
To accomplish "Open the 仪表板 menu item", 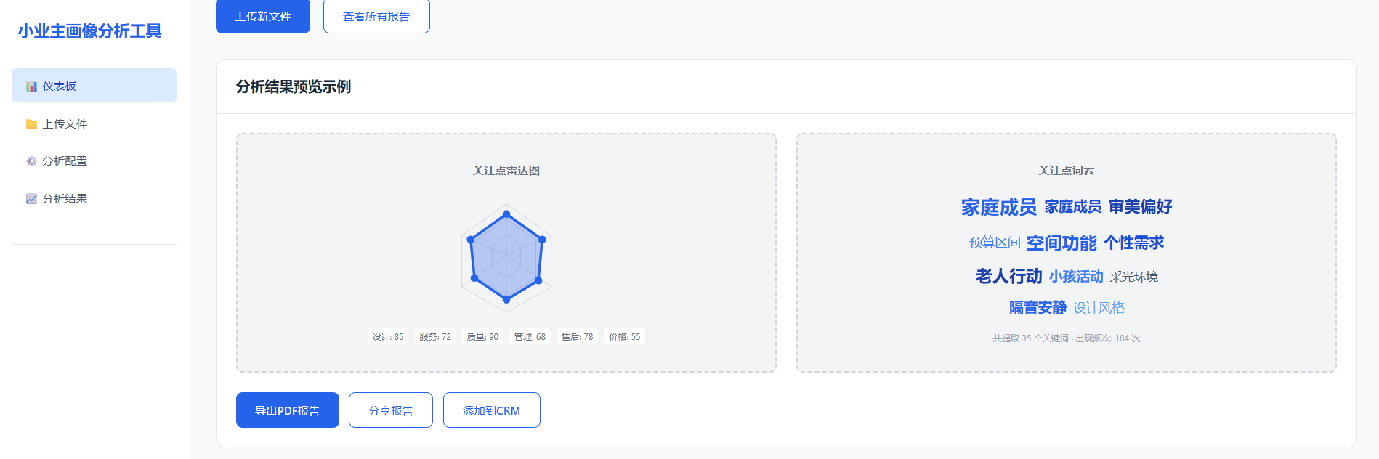I will pyautogui.click(x=94, y=86).
